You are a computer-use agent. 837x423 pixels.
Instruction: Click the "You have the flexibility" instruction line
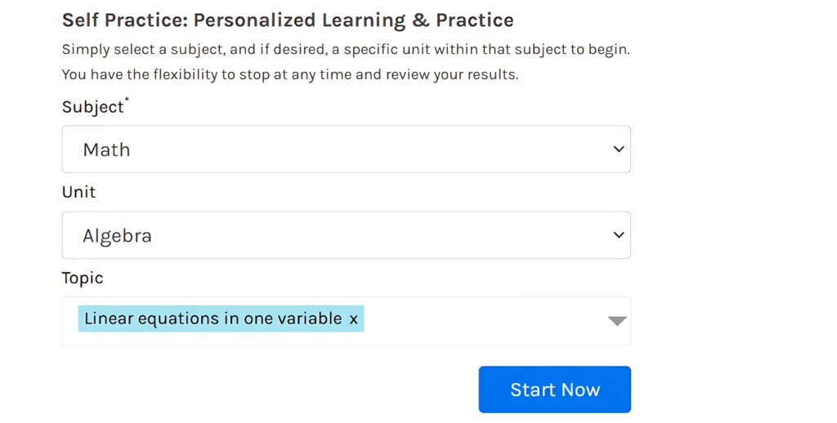click(x=290, y=74)
